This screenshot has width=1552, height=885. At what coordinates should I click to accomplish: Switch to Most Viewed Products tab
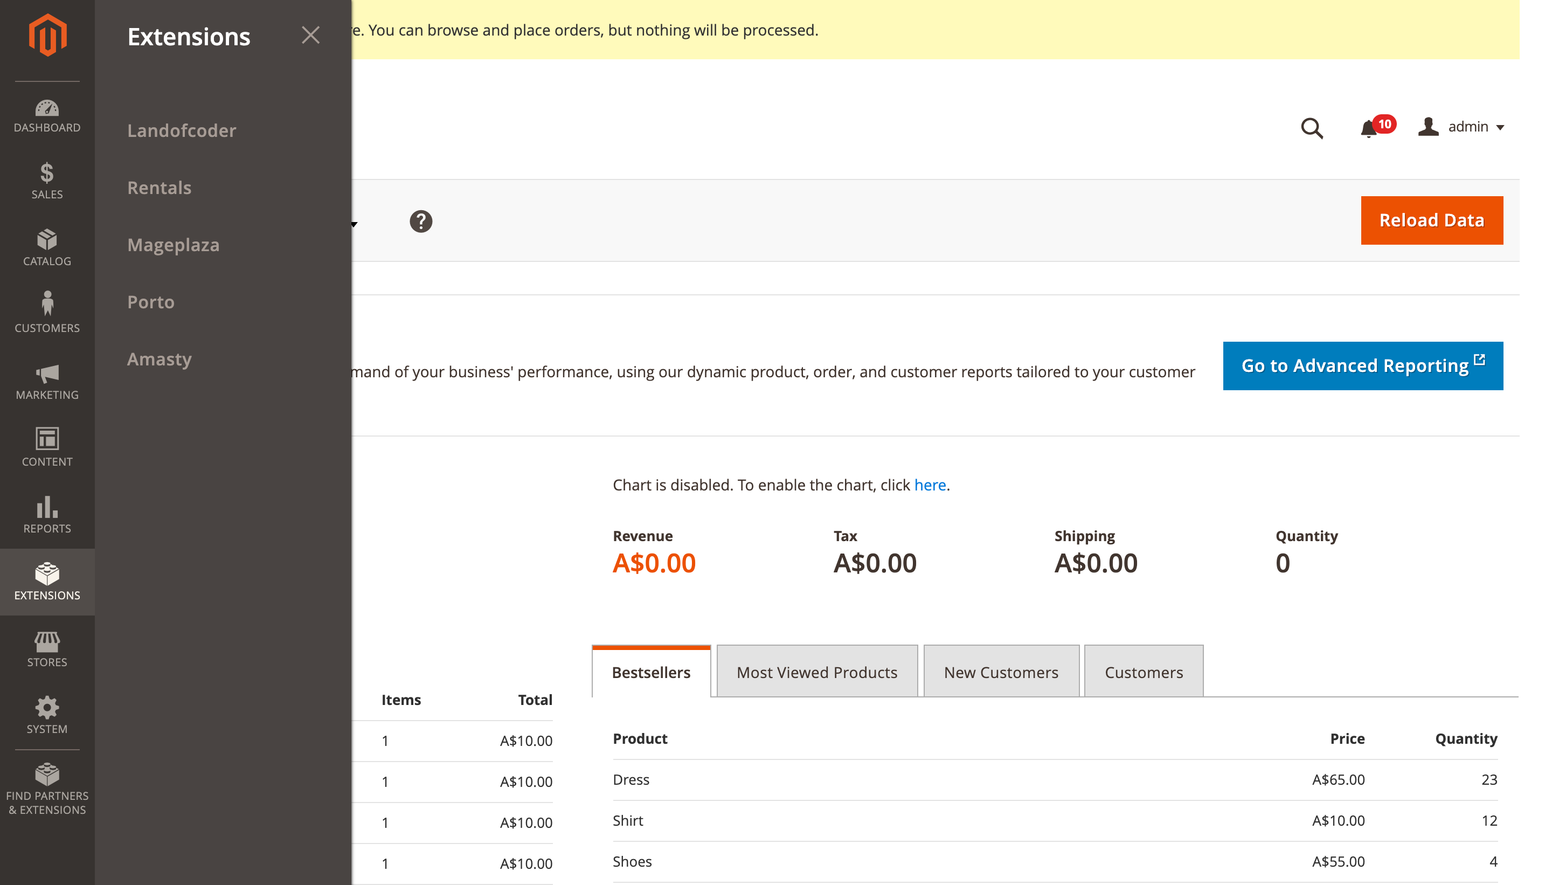(816, 672)
